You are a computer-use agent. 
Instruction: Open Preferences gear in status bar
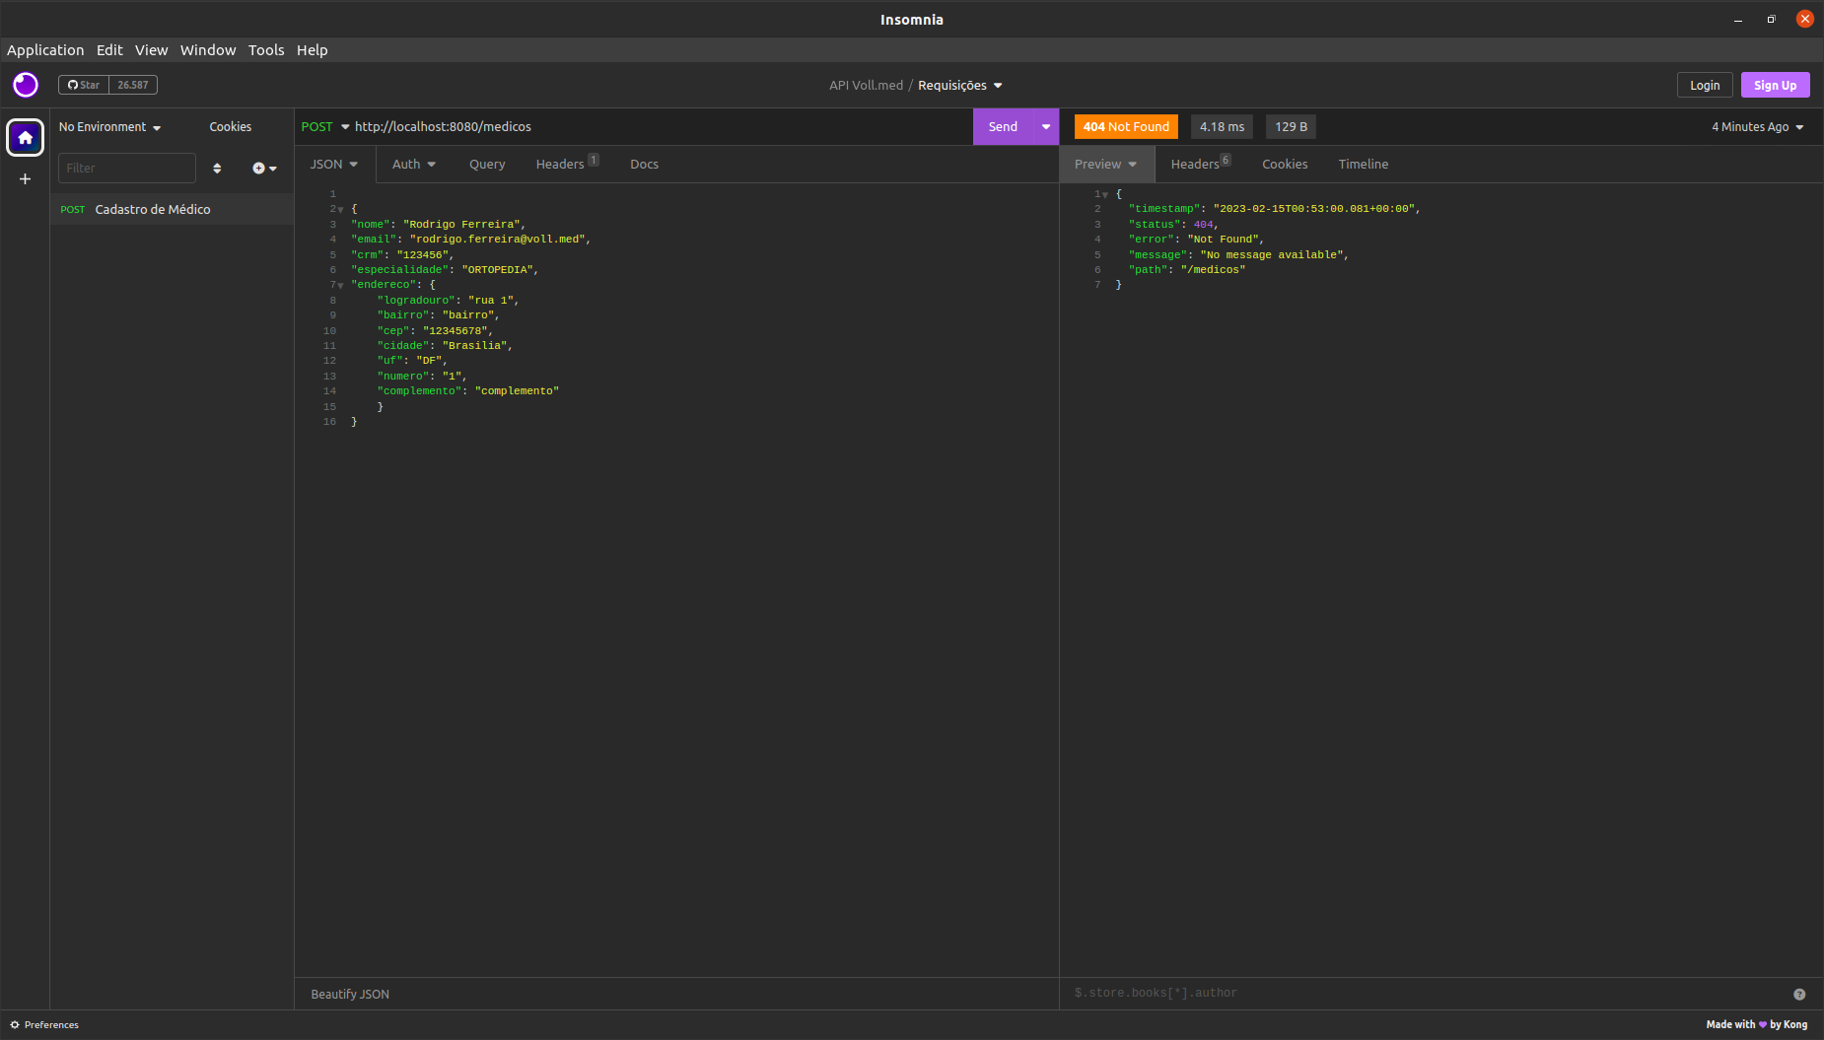tap(44, 1025)
